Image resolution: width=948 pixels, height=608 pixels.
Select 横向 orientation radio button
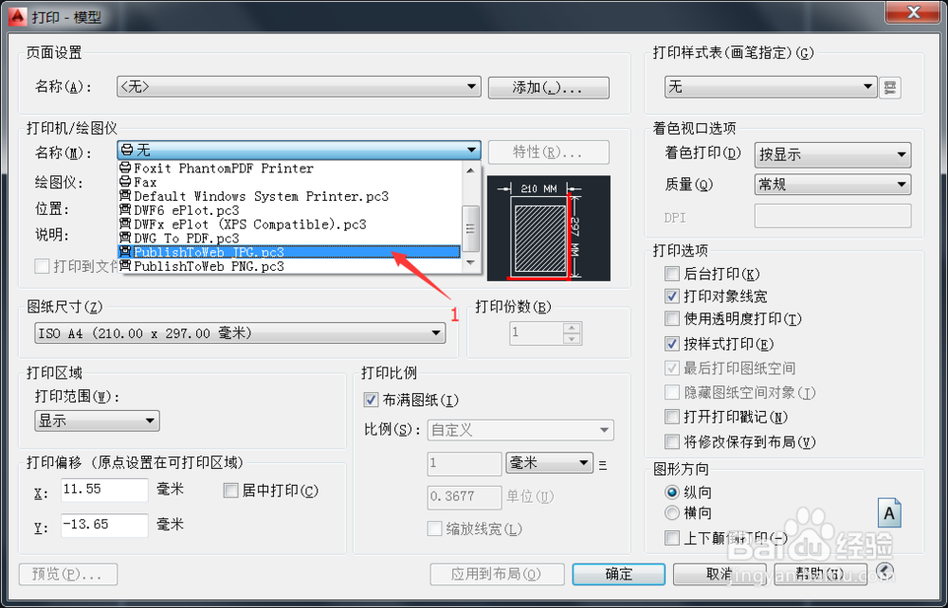[x=672, y=513]
